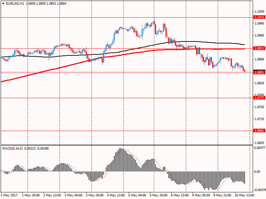The image size is (266, 199).
Task: Click the 0.00 MACD scale value
Action: (x=257, y=172)
